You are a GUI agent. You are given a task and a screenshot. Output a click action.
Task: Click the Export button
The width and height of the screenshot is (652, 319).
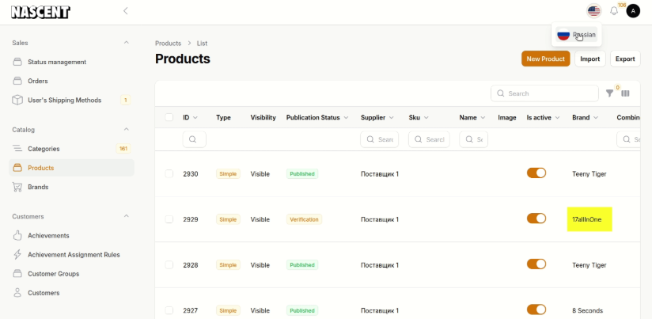click(625, 59)
